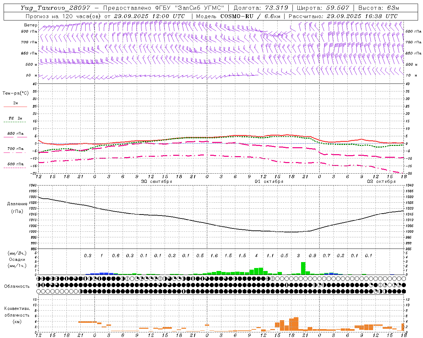This screenshot has width=423, height=338.
Task: Click the Широта: 59.507 header field
Action: (x=324, y=8)
